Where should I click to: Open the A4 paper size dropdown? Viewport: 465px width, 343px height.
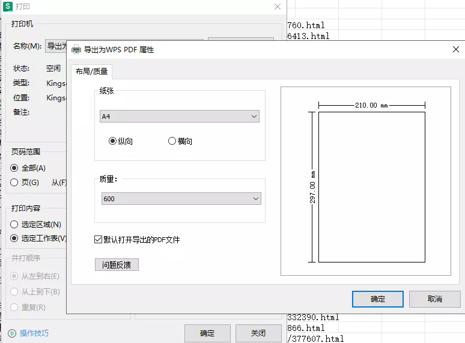pos(180,116)
